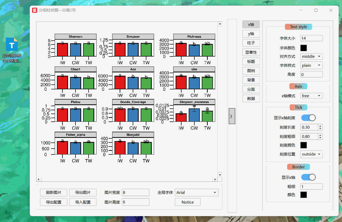
Task: Toggle the 显示x轴刻度 switch
Action: [x=308, y=118]
